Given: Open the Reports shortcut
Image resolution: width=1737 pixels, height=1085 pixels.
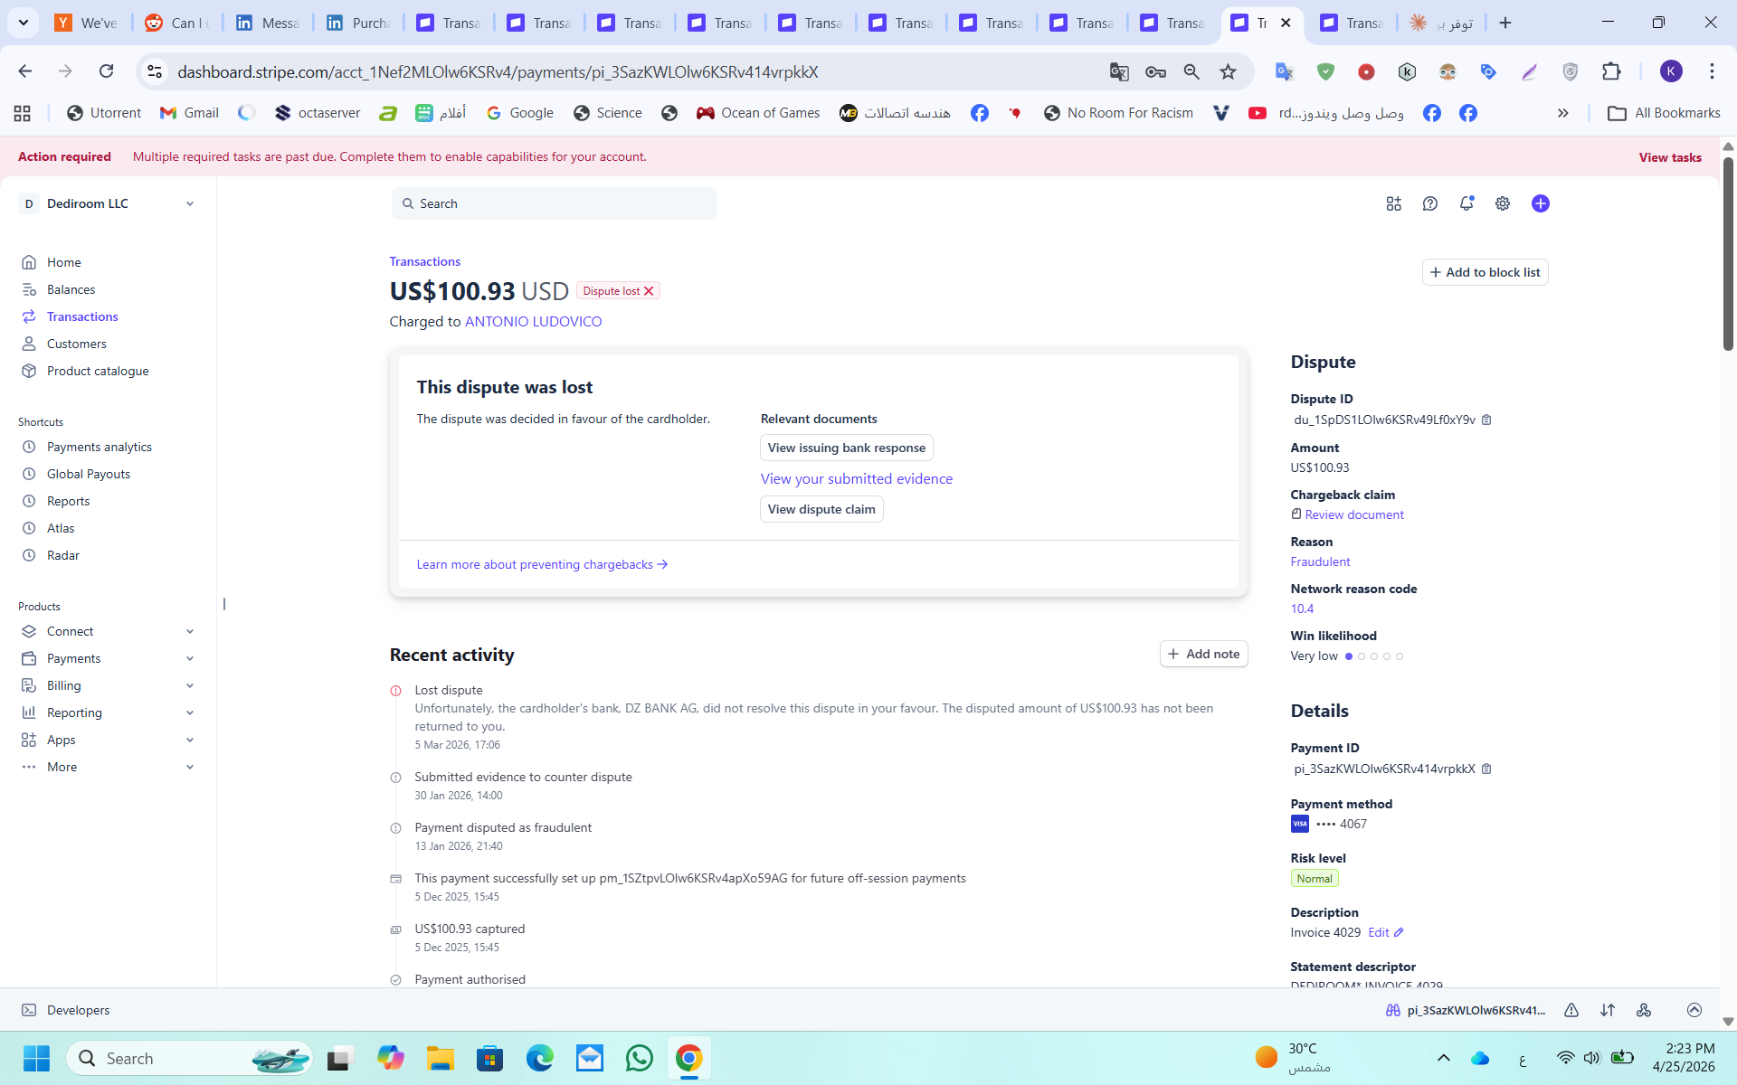Looking at the screenshot, I should click(x=68, y=501).
